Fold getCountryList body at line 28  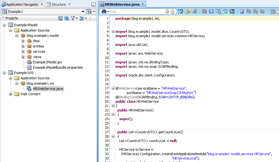point(113,136)
